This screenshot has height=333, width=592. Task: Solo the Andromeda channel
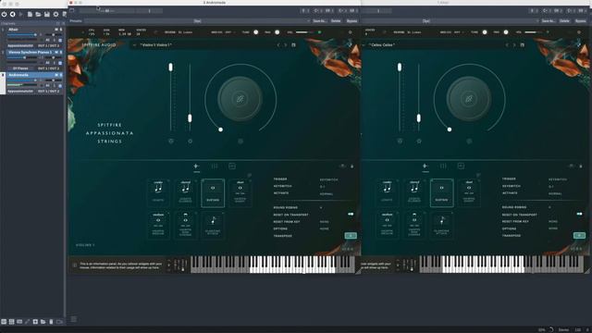click(x=61, y=75)
